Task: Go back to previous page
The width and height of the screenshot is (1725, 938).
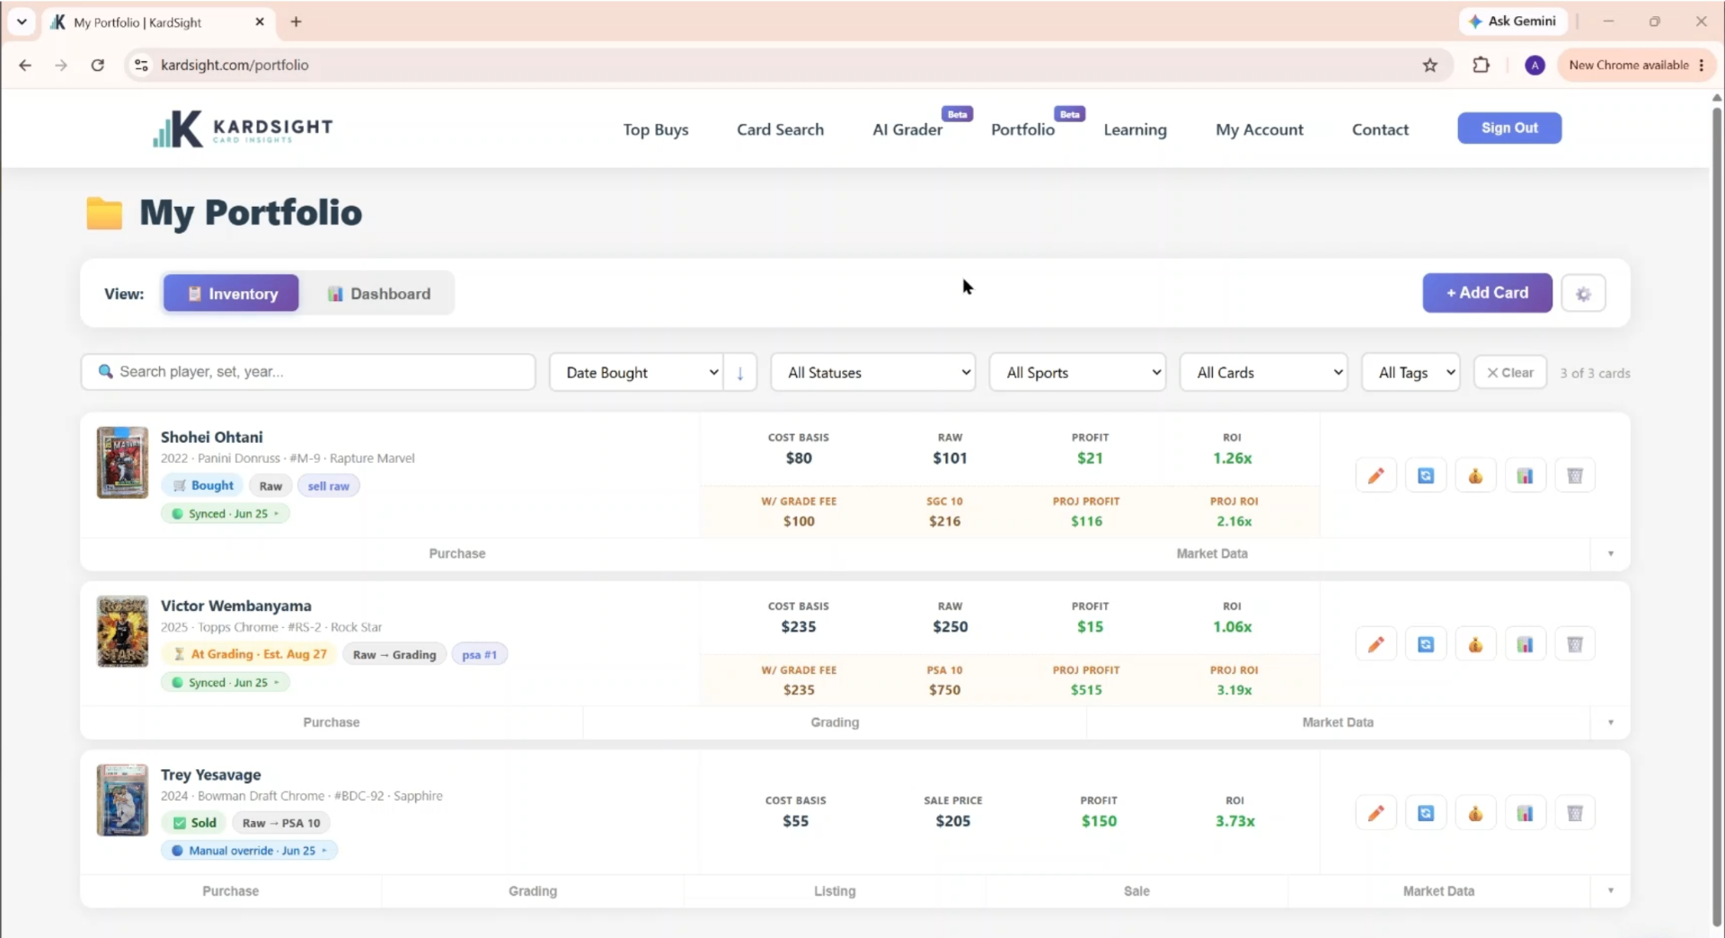Action: [25, 65]
